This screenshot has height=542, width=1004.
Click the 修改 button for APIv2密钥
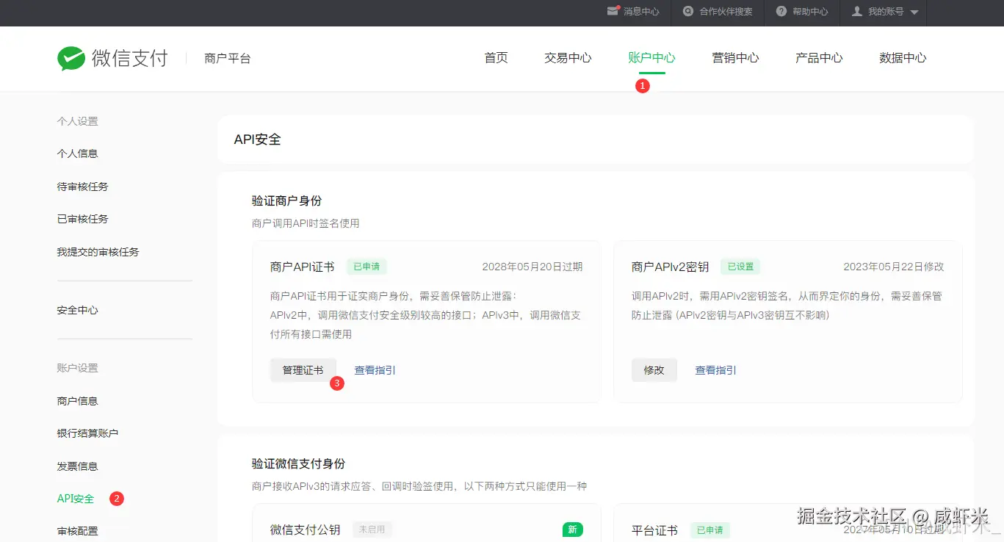[x=654, y=370]
